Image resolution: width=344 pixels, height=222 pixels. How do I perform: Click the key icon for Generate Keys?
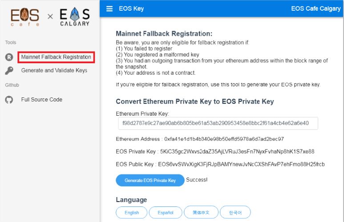coord(9,71)
